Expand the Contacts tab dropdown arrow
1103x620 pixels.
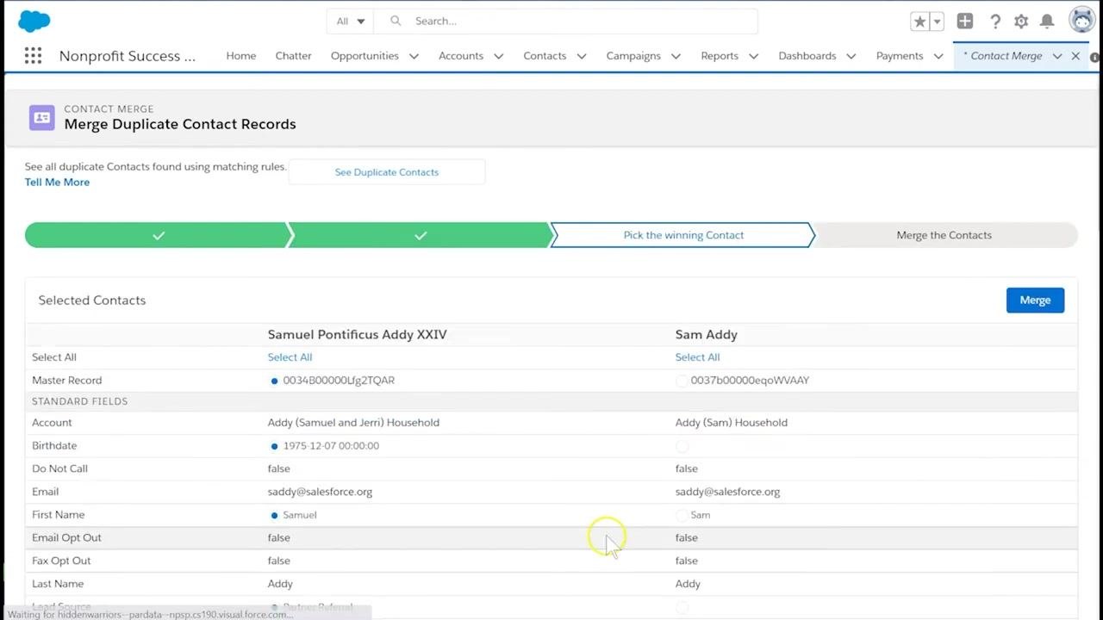coord(582,56)
